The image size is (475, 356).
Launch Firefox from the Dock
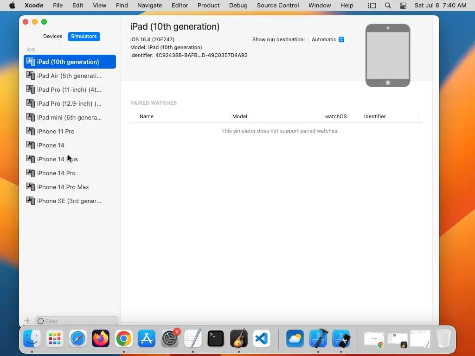[x=101, y=338]
